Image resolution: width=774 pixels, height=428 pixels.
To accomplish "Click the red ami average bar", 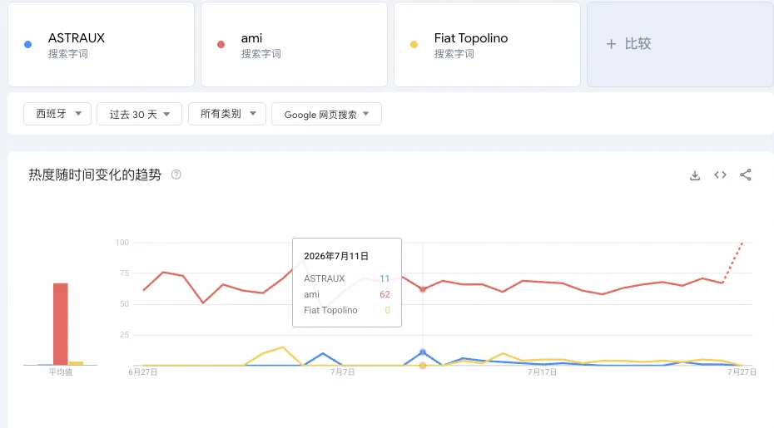I will click(x=61, y=324).
